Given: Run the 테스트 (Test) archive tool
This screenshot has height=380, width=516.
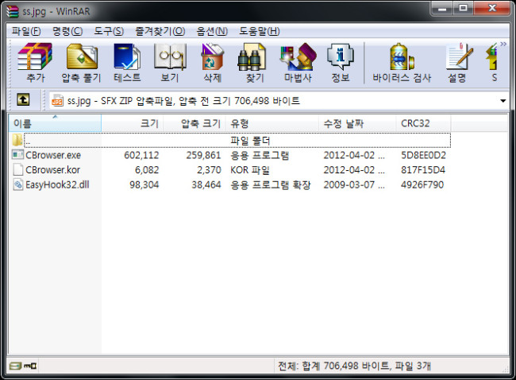Looking at the screenshot, I should [127, 62].
